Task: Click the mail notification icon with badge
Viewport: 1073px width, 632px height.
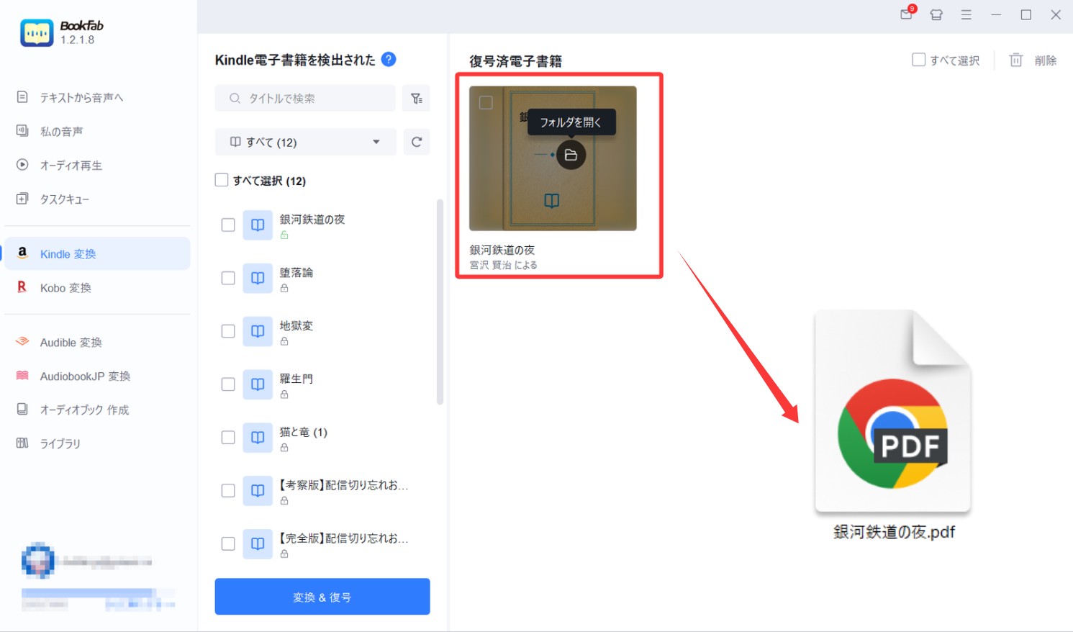Action: [x=906, y=14]
